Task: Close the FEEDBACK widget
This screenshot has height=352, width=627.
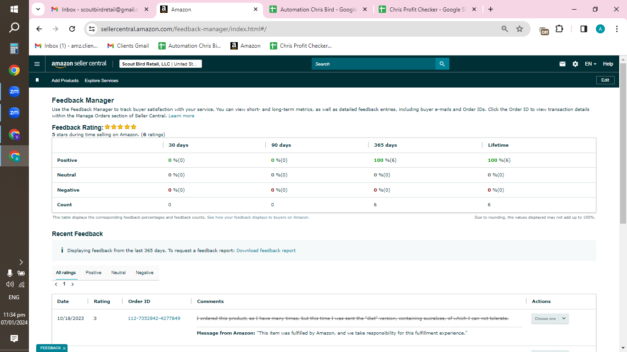Action: (x=64, y=348)
